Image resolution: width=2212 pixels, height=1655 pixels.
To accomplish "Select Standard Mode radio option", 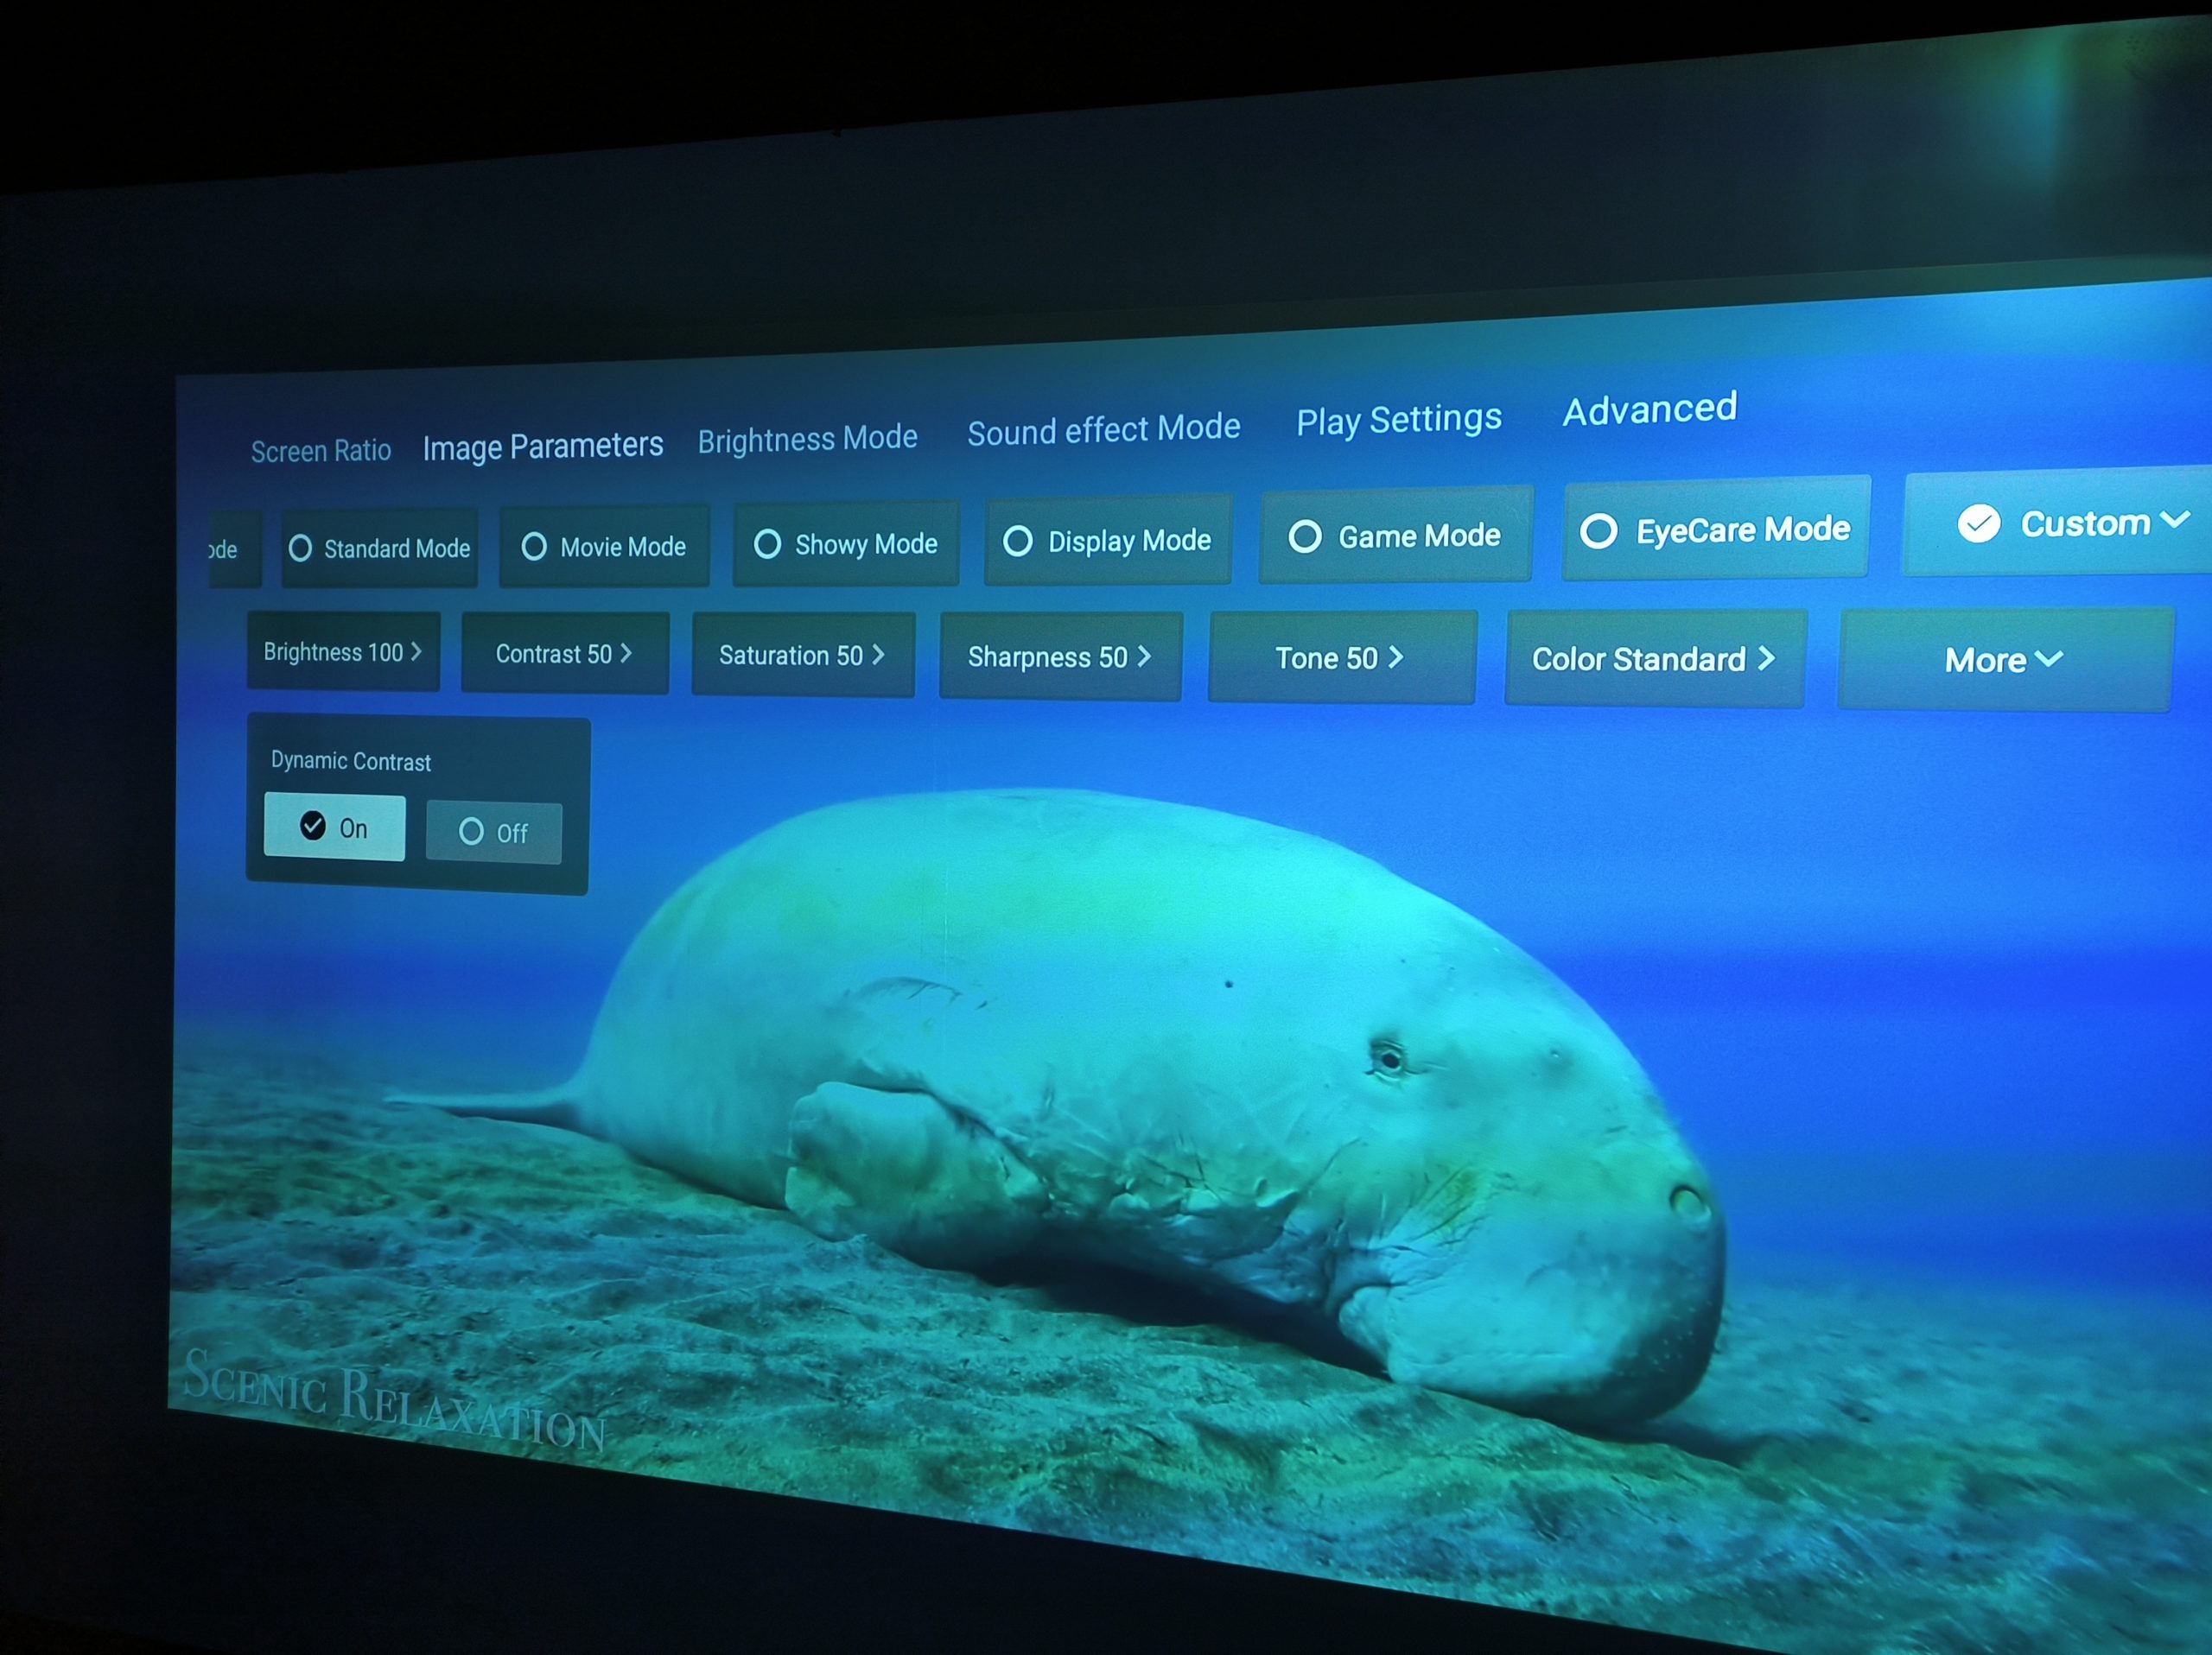I will 379,548.
